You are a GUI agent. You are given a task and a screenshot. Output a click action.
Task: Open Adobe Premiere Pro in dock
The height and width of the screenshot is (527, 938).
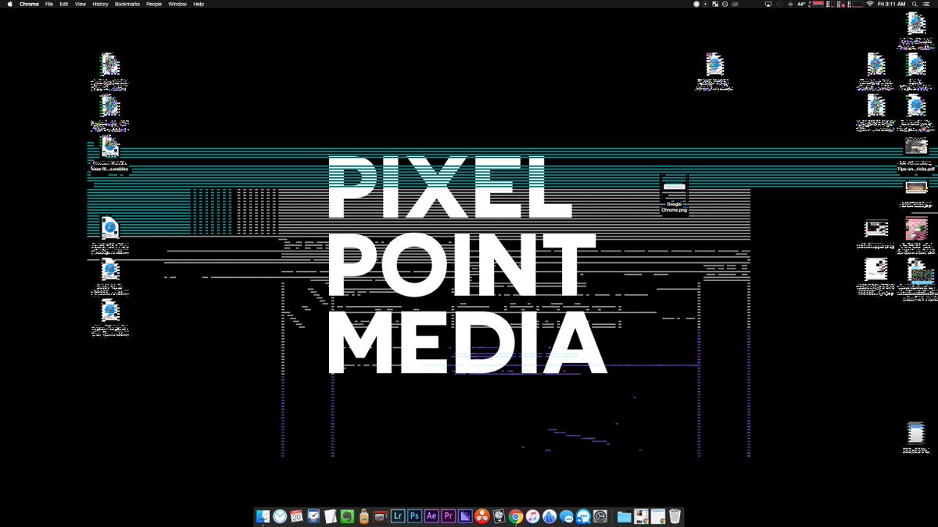click(448, 516)
